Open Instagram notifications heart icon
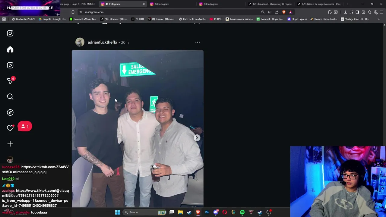This screenshot has width=386, height=217. [x=10, y=128]
